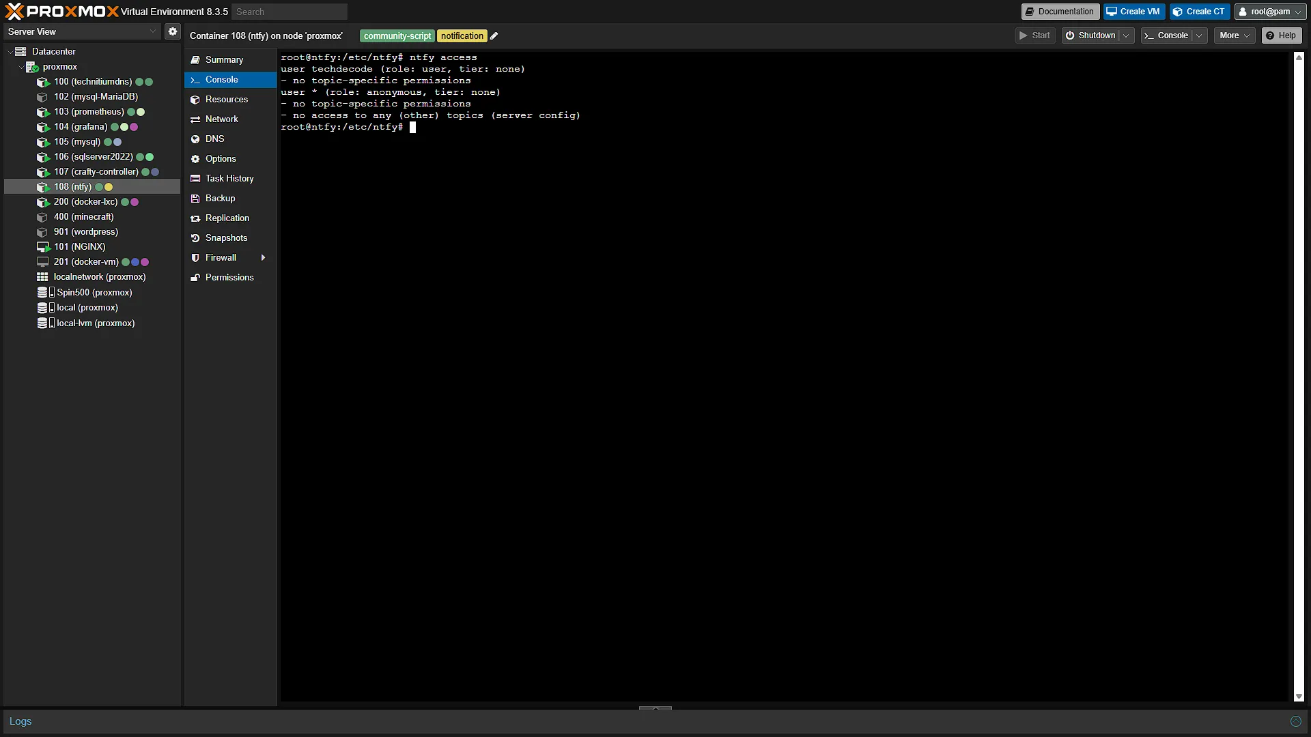The width and height of the screenshot is (1311, 737).
Task: Select container 104 (grafana)
Action: coord(81,126)
